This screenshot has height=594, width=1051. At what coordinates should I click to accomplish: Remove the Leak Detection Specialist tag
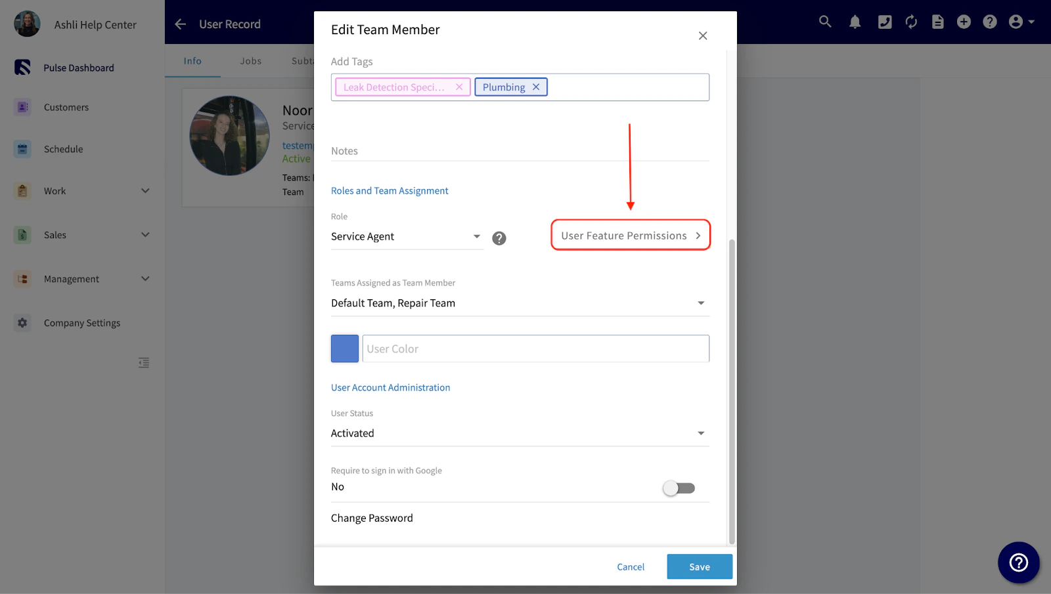pyautogui.click(x=459, y=87)
